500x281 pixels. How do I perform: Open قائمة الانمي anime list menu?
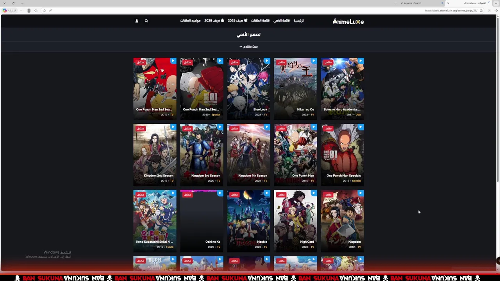tap(282, 21)
